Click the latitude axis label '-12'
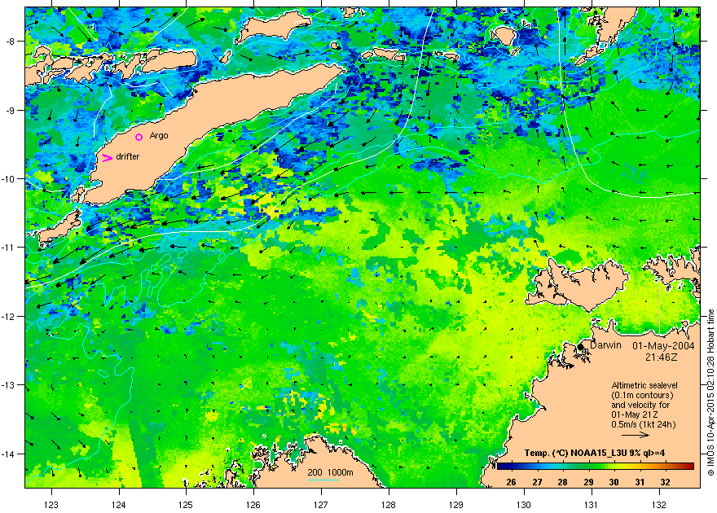 coord(9,317)
